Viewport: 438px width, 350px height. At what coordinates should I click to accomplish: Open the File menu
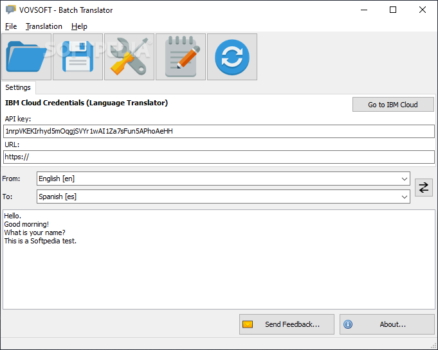pyautogui.click(x=11, y=26)
